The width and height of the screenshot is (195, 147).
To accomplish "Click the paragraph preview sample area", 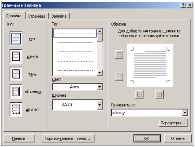I will pyautogui.click(x=150, y=65).
